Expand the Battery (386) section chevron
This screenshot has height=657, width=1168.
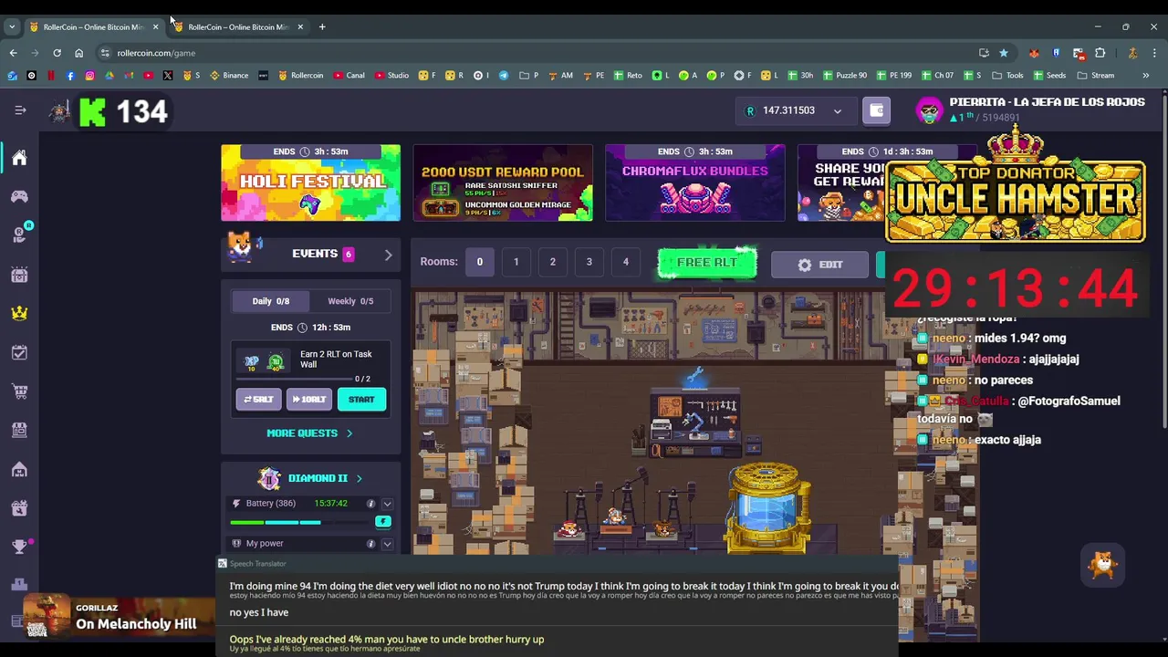click(x=387, y=504)
